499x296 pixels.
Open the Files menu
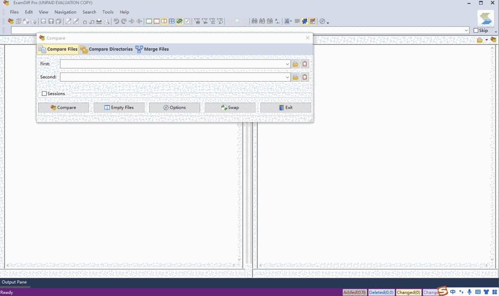click(x=14, y=12)
